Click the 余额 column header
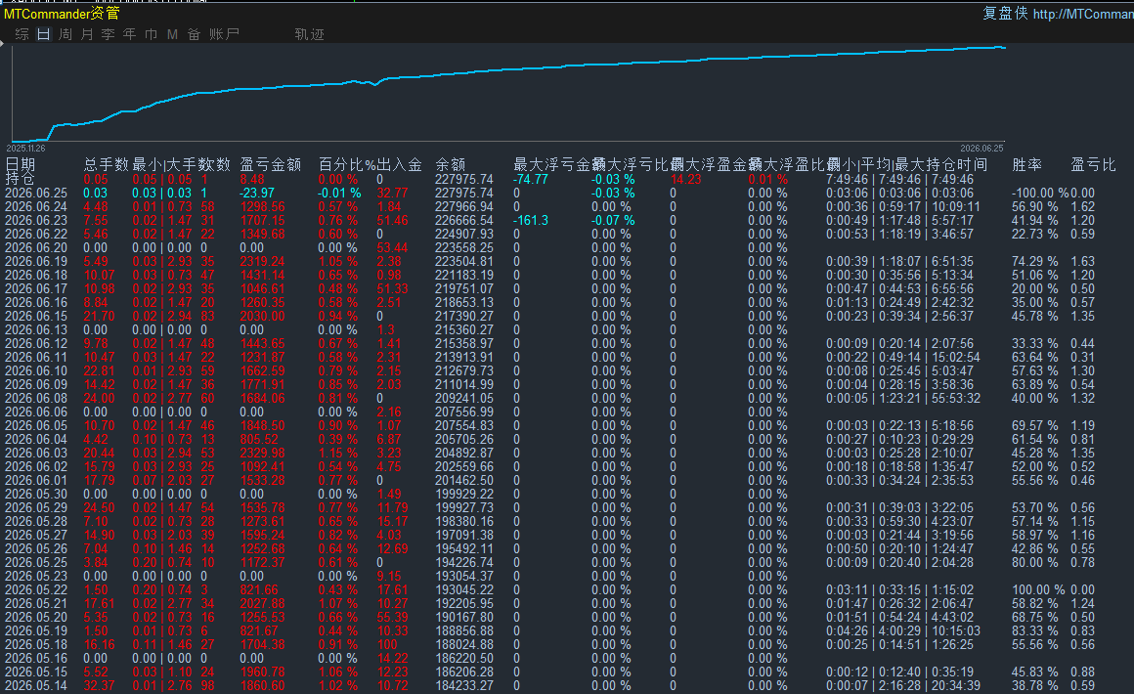This screenshot has height=694, width=1134. 451,165
